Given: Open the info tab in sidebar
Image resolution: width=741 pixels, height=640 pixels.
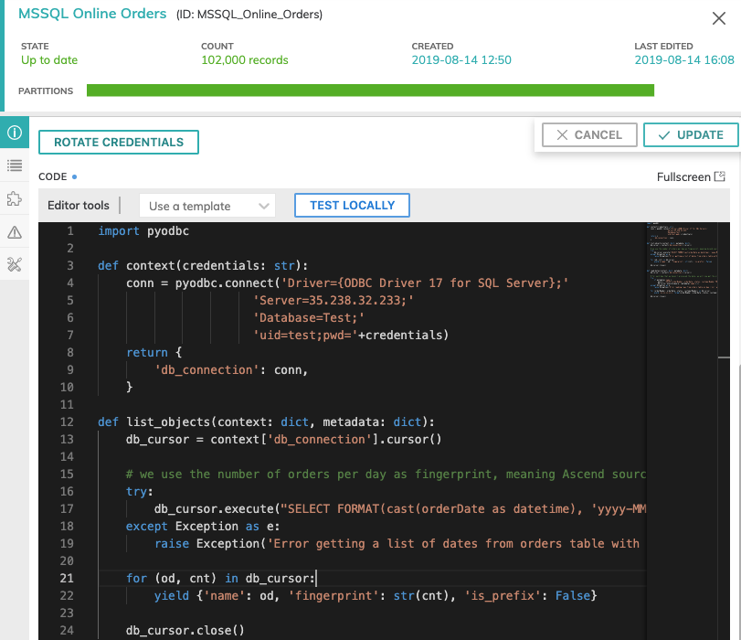Looking at the screenshot, I should (x=14, y=132).
